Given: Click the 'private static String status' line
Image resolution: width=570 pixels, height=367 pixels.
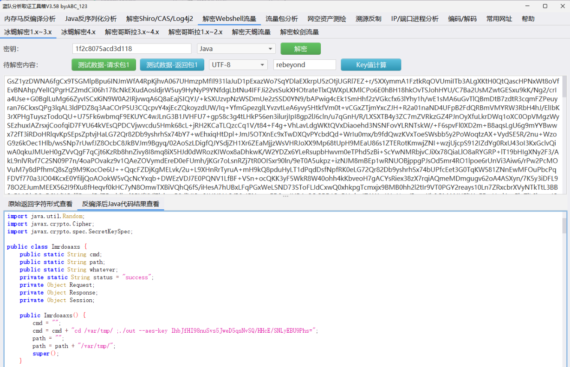Looking at the screenshot, I should click(86, 277).
